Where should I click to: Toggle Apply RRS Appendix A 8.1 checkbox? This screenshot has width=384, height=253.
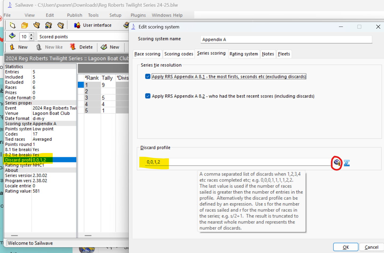(x=148, y=77)
